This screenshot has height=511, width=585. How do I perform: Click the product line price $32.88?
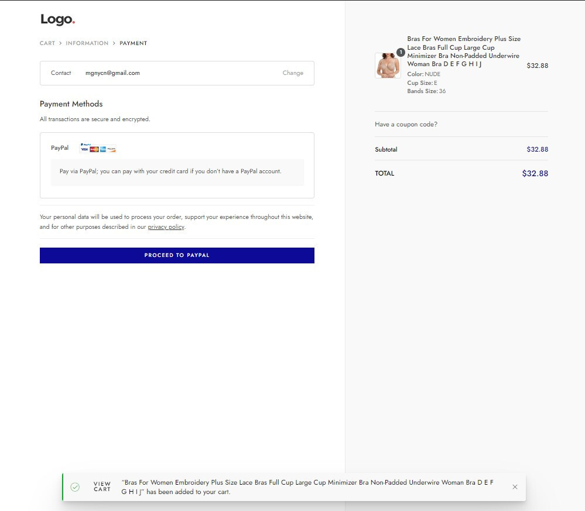pos(537,66)
